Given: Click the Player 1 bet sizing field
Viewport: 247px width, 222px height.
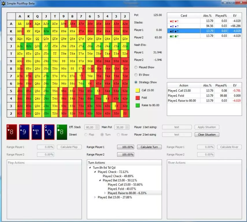Looking at the screenshot, I should pos(176,127).
